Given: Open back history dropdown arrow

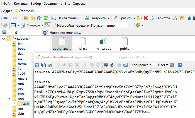Looking at the screenshot, I should [10, 18].
